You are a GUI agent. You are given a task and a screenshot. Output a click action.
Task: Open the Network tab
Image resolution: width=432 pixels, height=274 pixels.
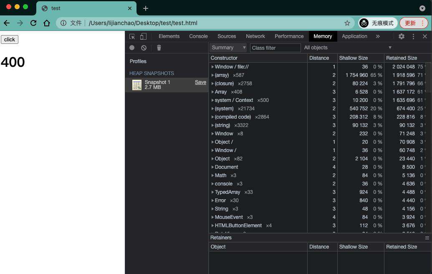(x=255, y=36)
